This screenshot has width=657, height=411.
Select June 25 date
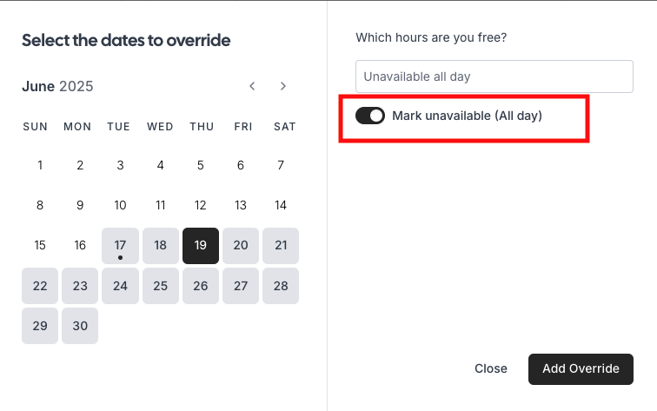tap(161, 286)
